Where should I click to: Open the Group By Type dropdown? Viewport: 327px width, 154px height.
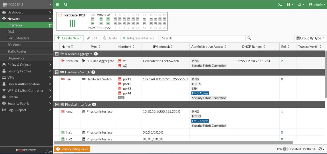coord(310,38)
